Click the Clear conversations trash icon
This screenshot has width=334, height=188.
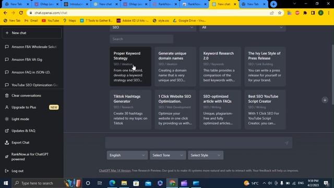click(7, 96)
